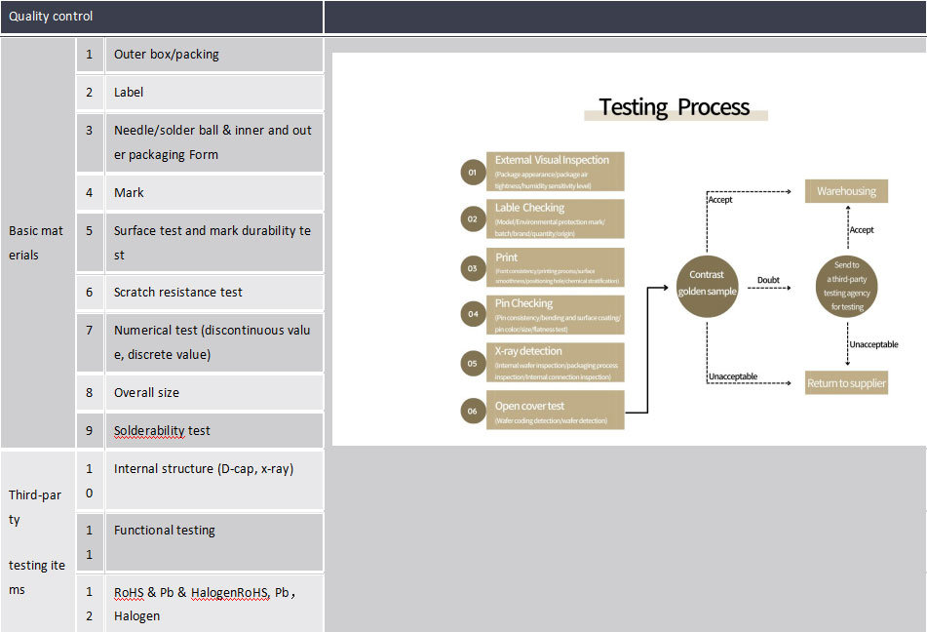Image resolution: width=927 pixels, height=632 pixels.
Task: Select the 04 circle beside Pin Checking
Action: (x=472, y=314)
